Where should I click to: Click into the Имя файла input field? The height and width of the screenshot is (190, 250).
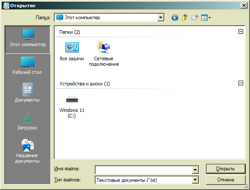[x=144, y=170]
